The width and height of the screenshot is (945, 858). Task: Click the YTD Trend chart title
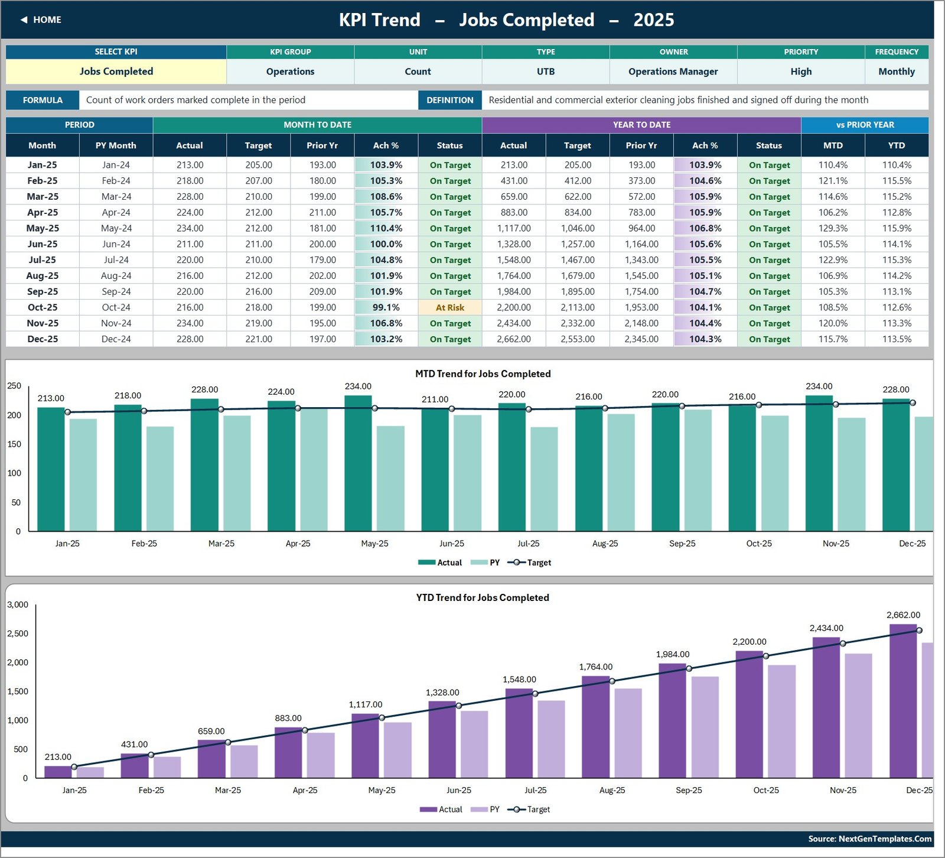click(483, 597)
